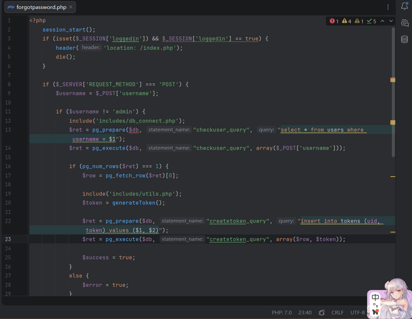Open the editor tab options menu
The image size is (412, 319).
point(388,7)
